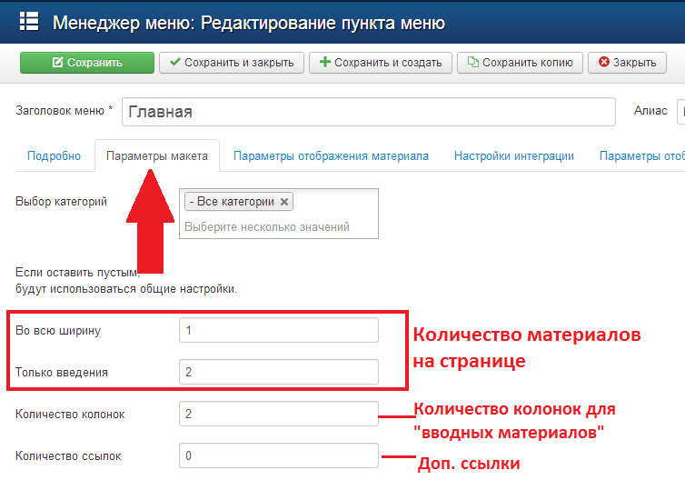This screenshot has height=480, width=685.
Task: Remove the 'Все категории' tag via x icon
Action: (284, 202)
